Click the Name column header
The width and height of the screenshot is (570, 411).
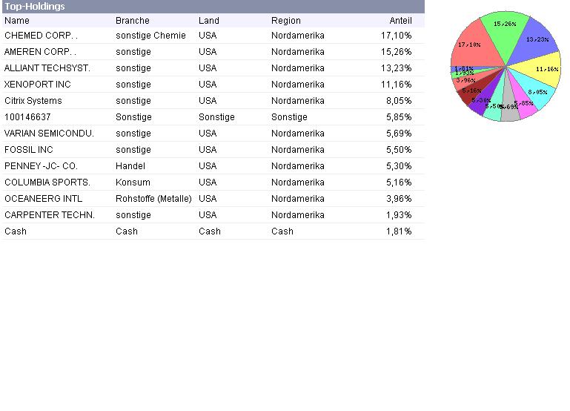pos(17,21)
